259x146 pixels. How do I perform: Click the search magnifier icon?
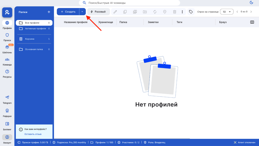[84, 3]
